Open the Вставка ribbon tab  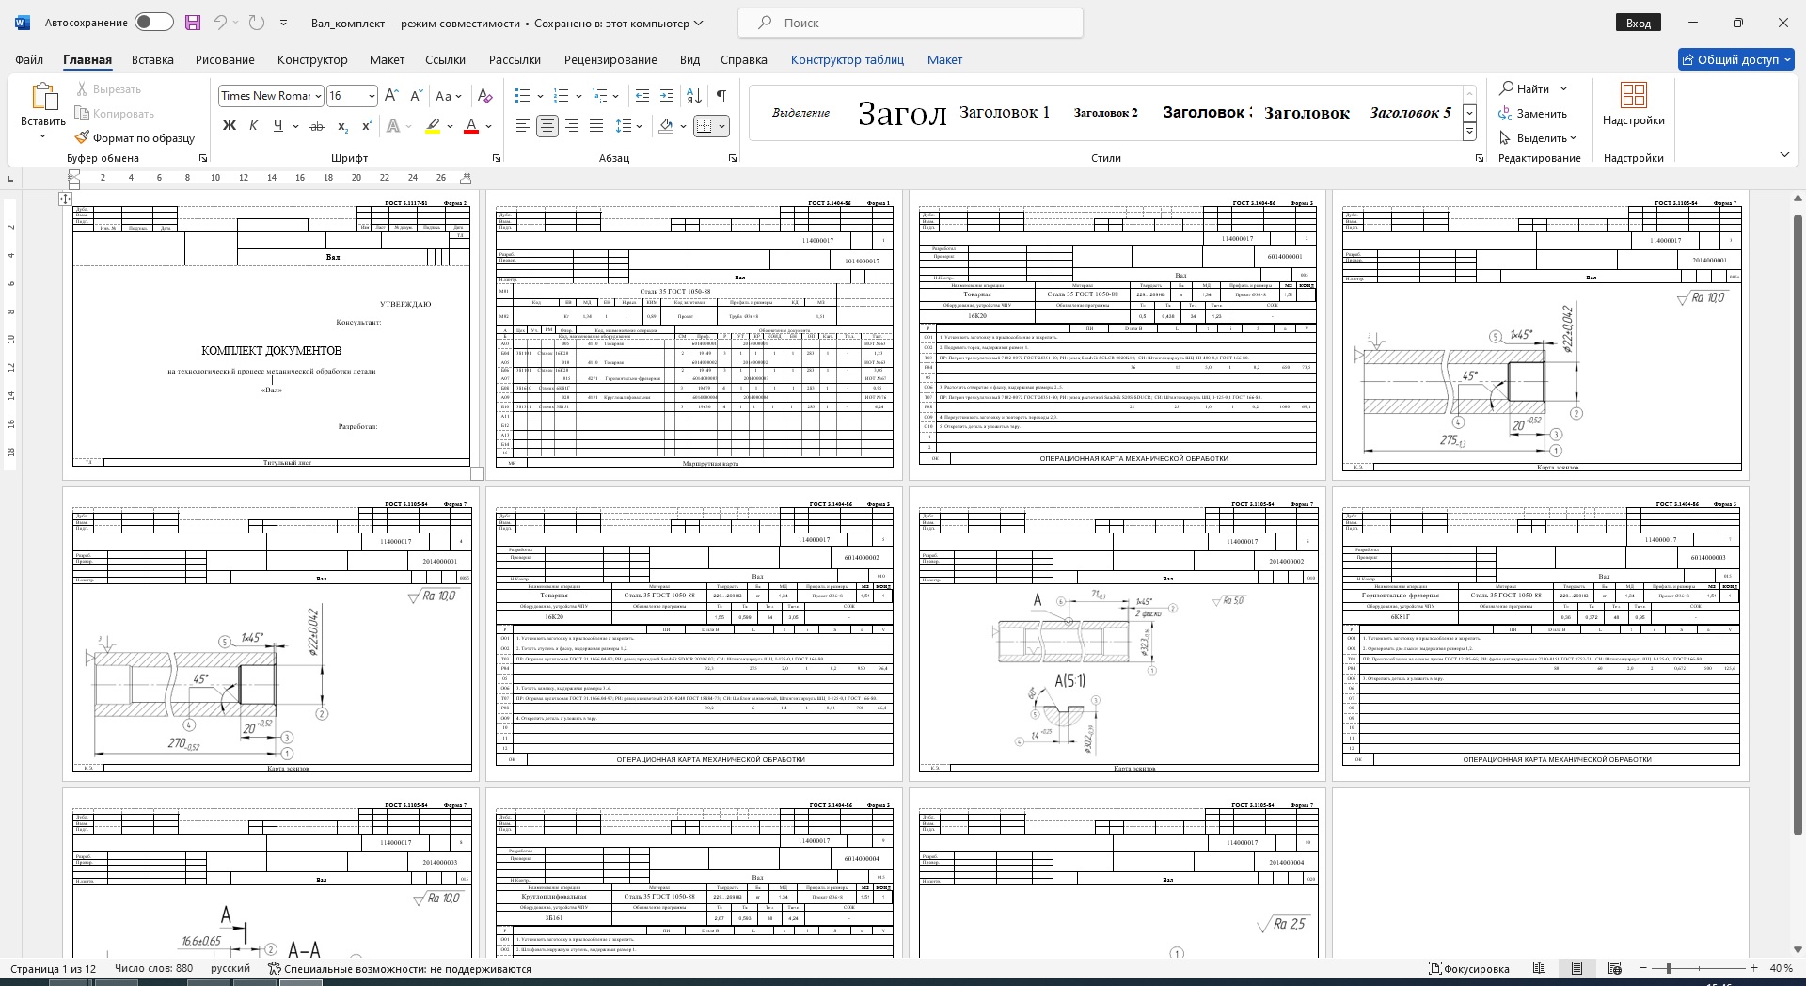(x=152, y=59)
